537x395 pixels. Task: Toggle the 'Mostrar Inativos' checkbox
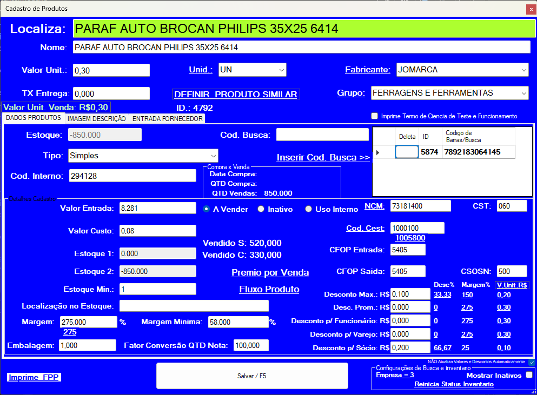tap(529, 375)
